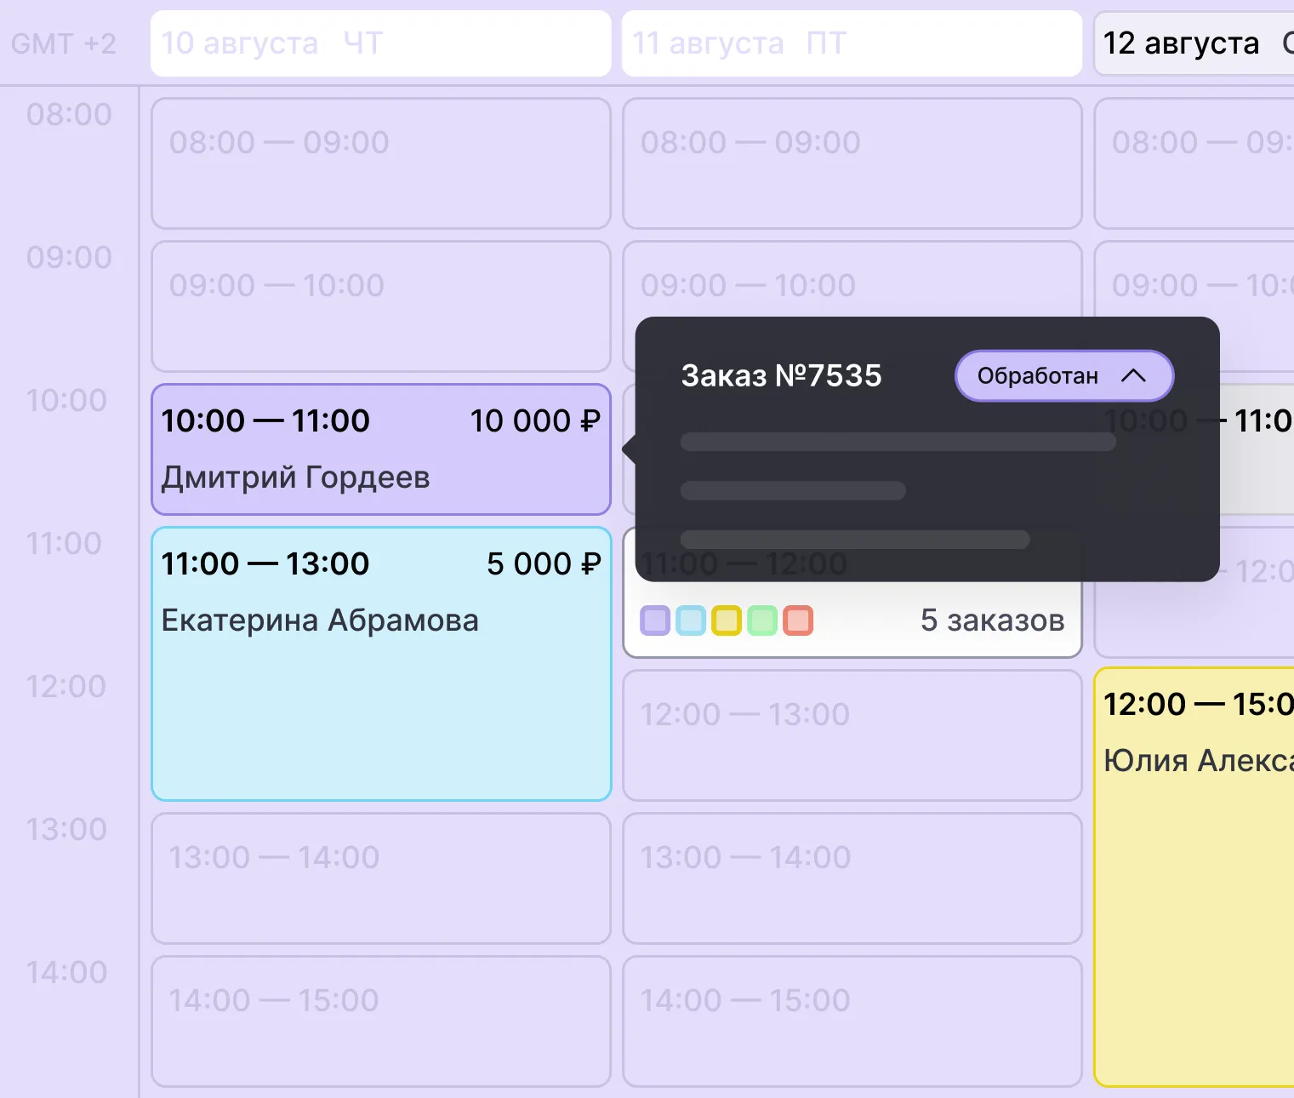Open Юлия's yellow 12:00 booking card

click(1194, 877)
